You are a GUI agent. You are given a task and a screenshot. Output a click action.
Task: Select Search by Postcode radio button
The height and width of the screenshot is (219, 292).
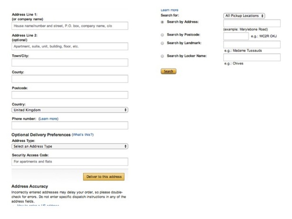pos(162,35)
